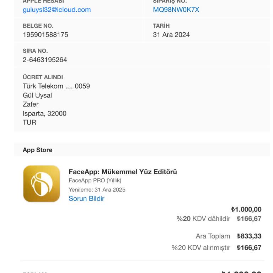The width and height of the screenshot is (273, 273).
Task: Click the %20 KDV alınmıştır ₺166,67 amount
Action: (x=249, y=247)
